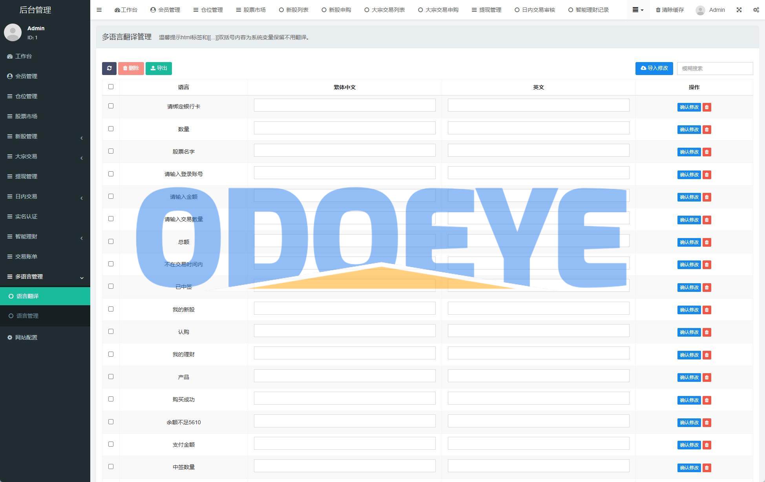Open 仓位管理 in the sidebar
The height and width of the screenshot is (482, 765).
coord(45,96)
